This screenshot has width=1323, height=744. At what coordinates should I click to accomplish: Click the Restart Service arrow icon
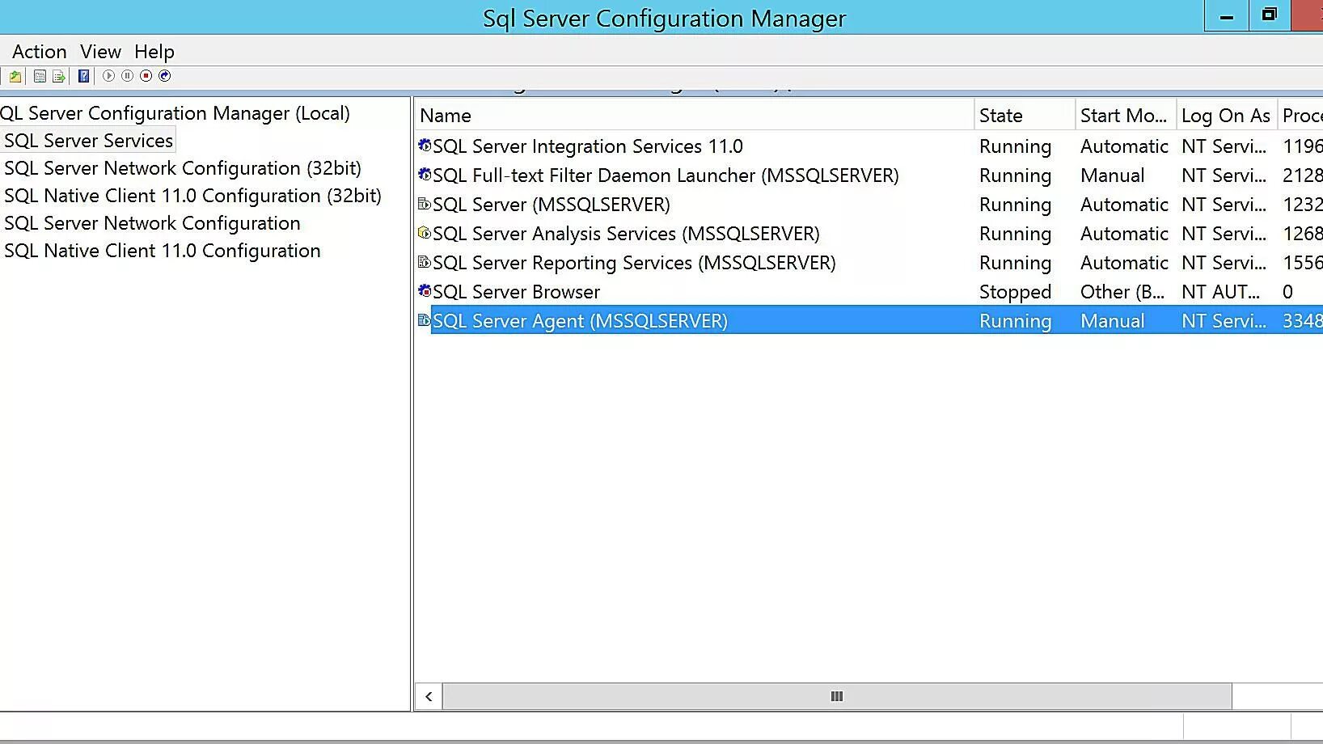coord(165,76)
